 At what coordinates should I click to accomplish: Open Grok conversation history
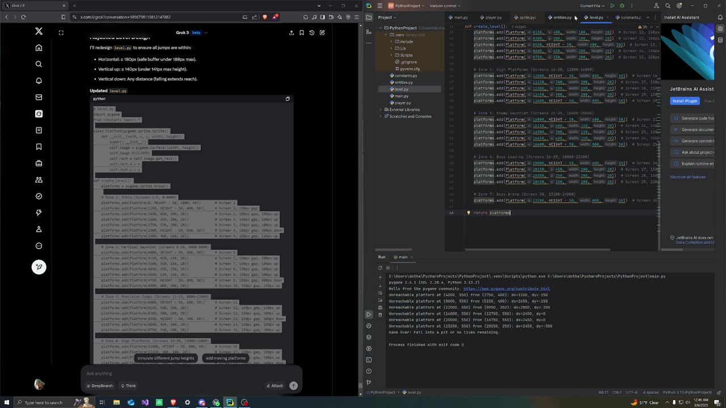[x=312, y=32]
